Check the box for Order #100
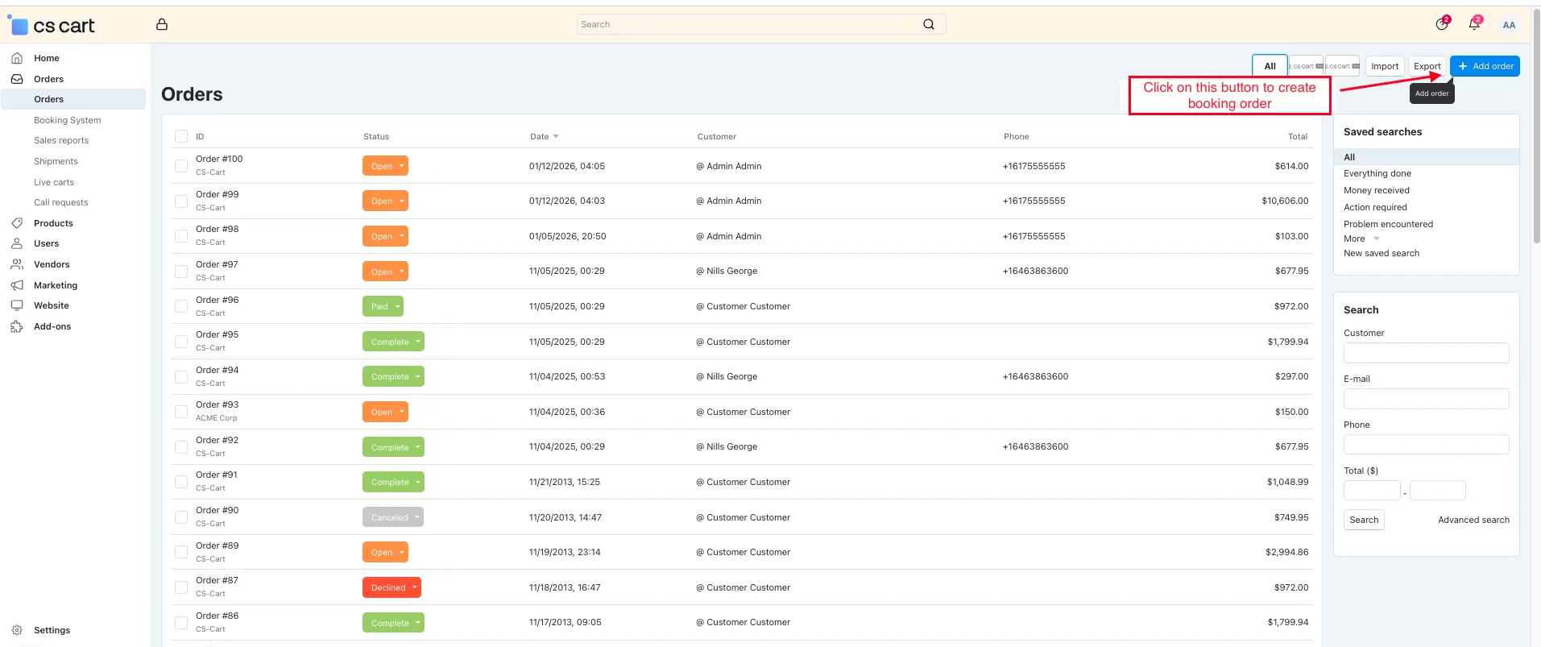1541x647 pixels. (181, 166)
